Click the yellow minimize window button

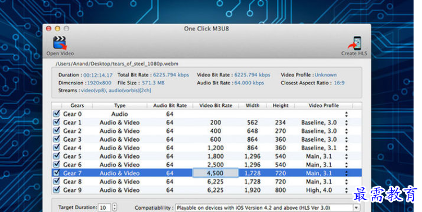pos(57,29)
